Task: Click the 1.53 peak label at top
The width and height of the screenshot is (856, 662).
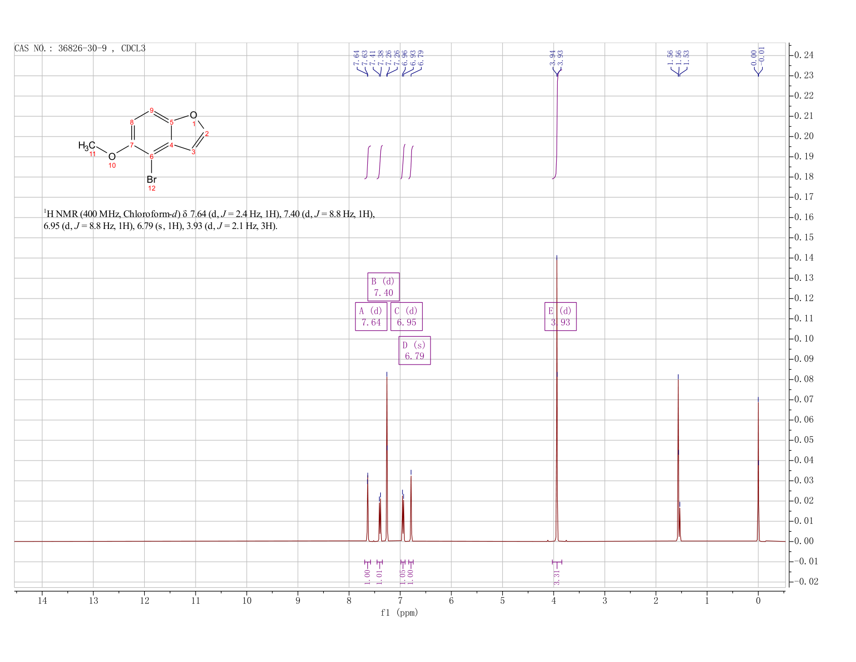Action: (x=686, y=57)
